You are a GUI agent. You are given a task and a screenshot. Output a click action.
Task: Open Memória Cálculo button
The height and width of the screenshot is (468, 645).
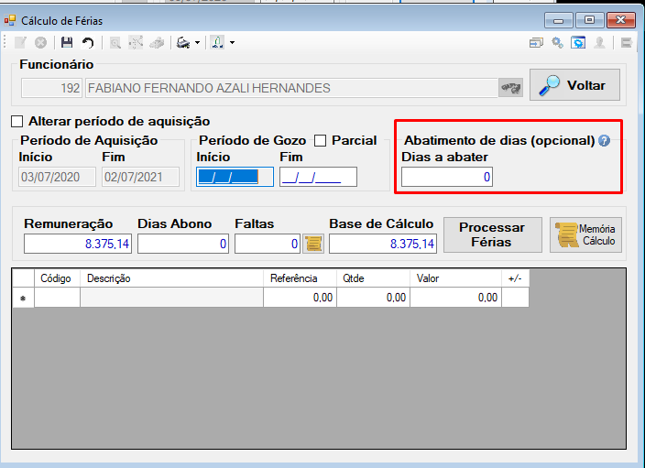pos(585,234)
